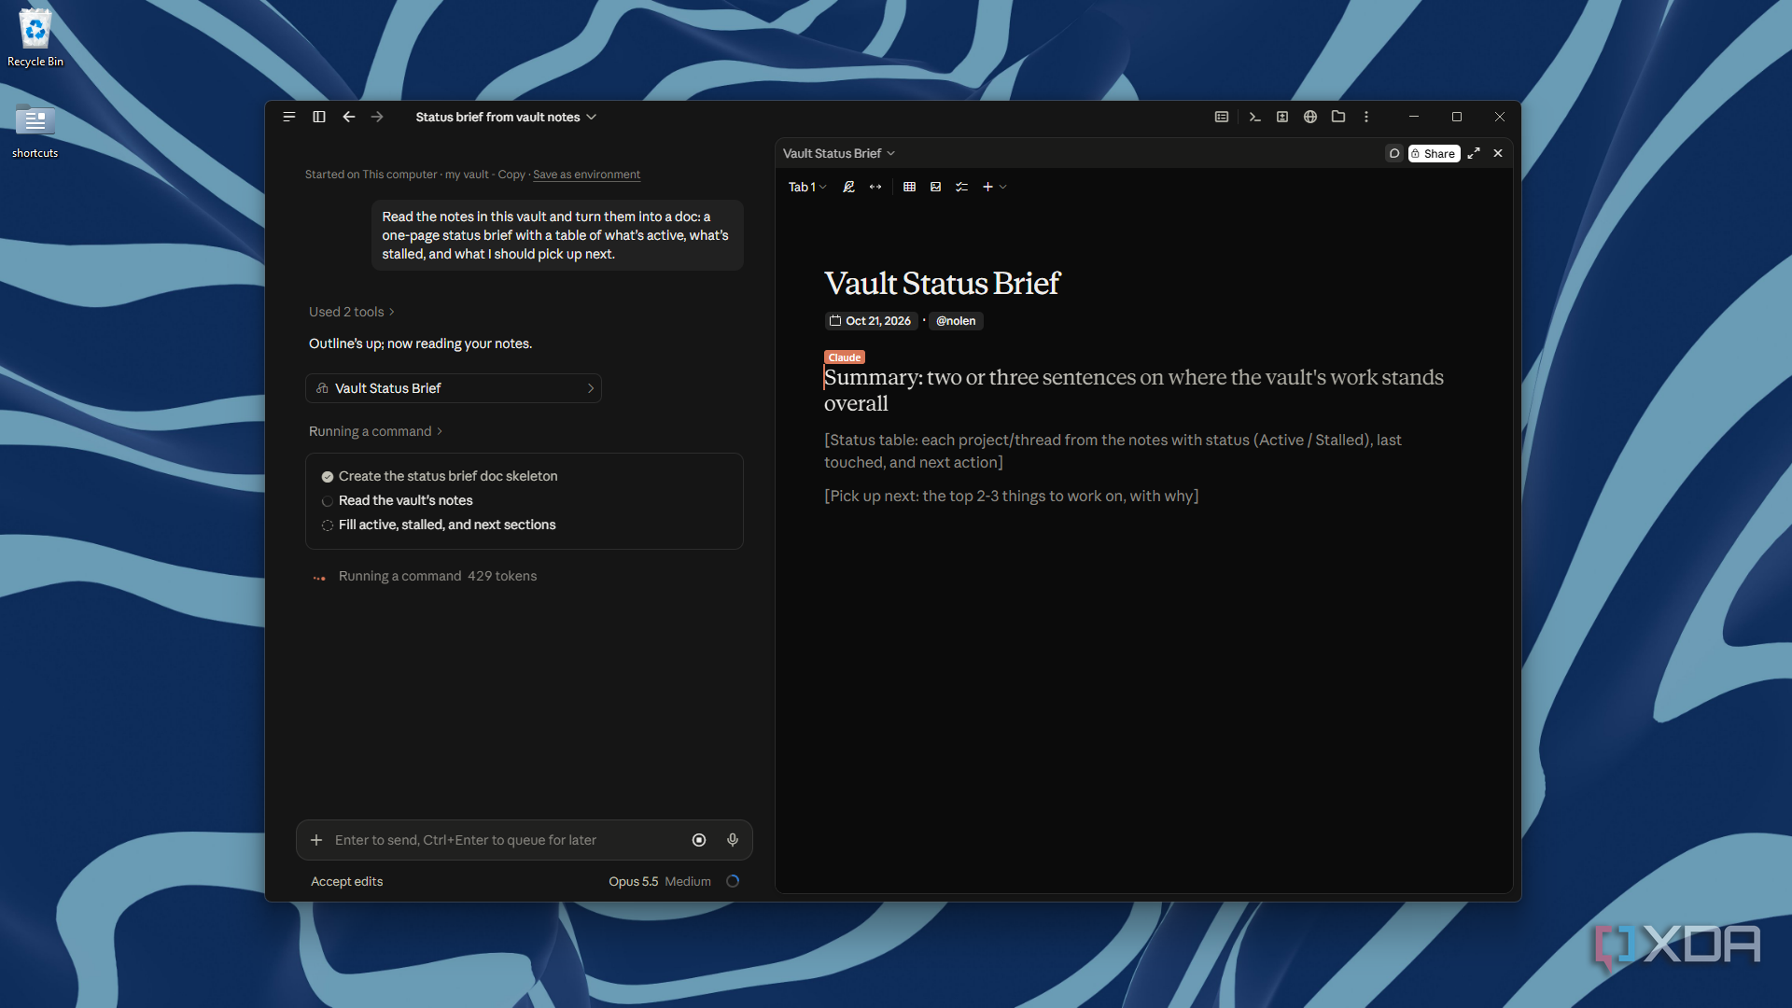Click the Read the vault's notes task item
Viewport: 1792px width, 1008px height.
tap(405, 500)
